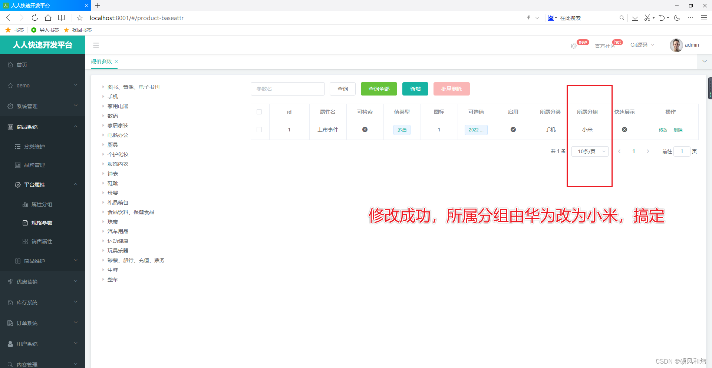The width and height of the screenshot is (712, 368).
Task: Expand the 商品维护 submenu
Action: tap(43, 261)
